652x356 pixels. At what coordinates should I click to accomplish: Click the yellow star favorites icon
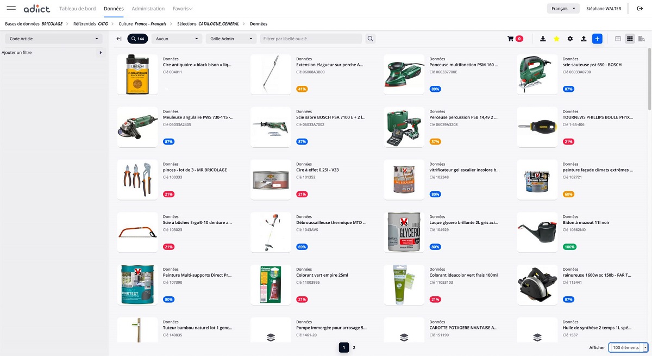(556, 39)
